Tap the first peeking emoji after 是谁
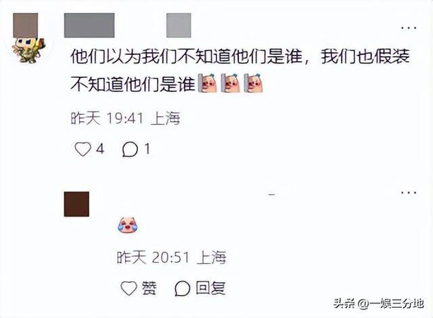This screenshot has height=318, width=433. 208,83
